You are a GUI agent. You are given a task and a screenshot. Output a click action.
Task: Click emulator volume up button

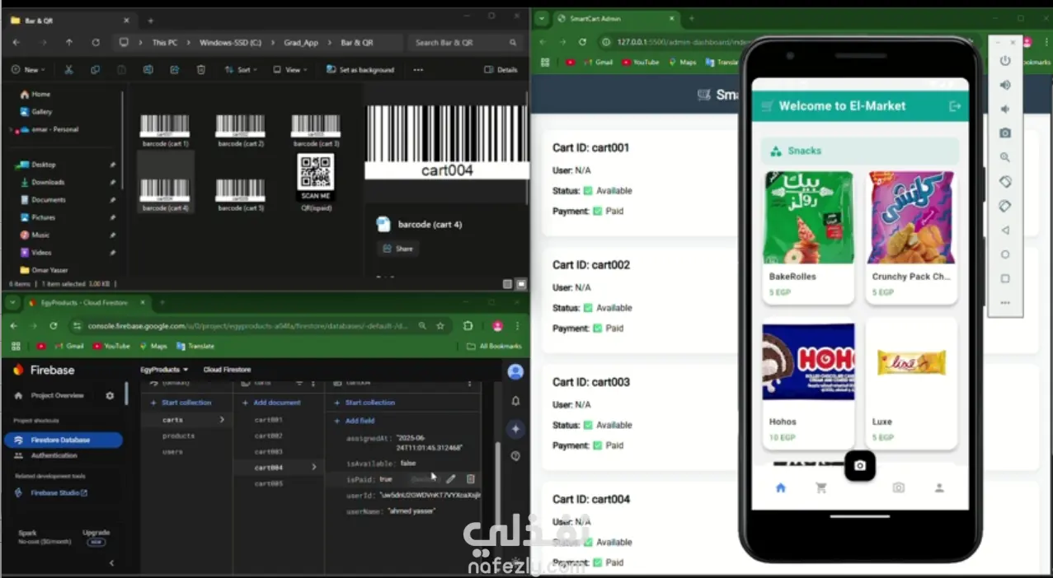pos(1005,85)
